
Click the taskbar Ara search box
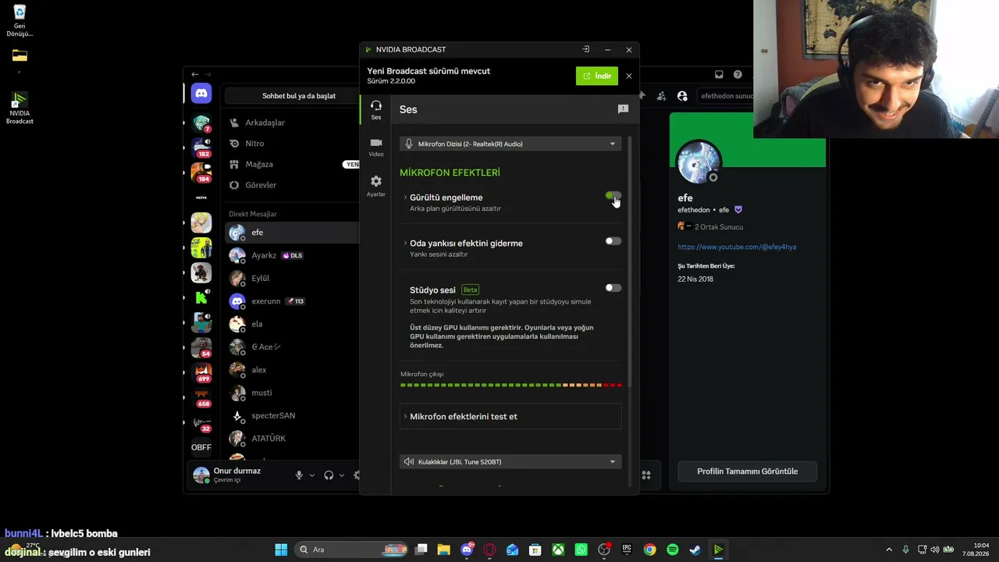(352, 550)
